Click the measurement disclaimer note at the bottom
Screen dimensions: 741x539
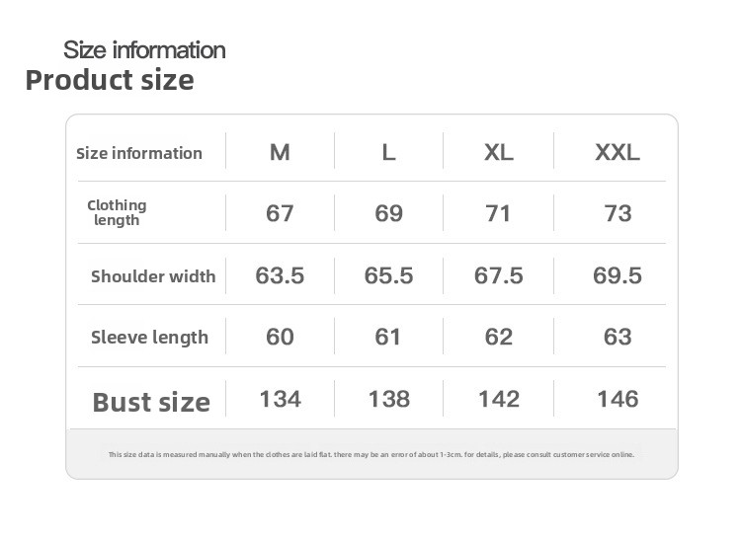370,455
